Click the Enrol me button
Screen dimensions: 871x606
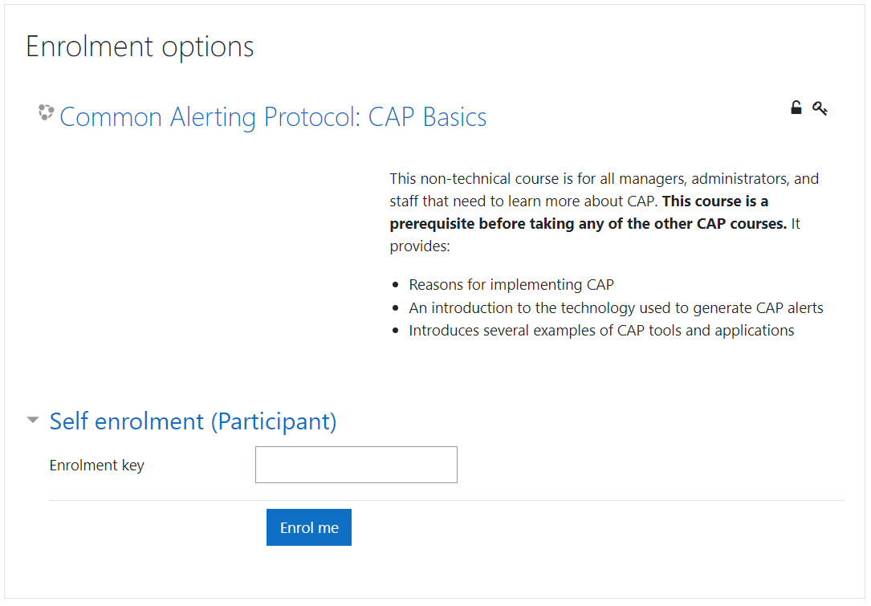308,527
